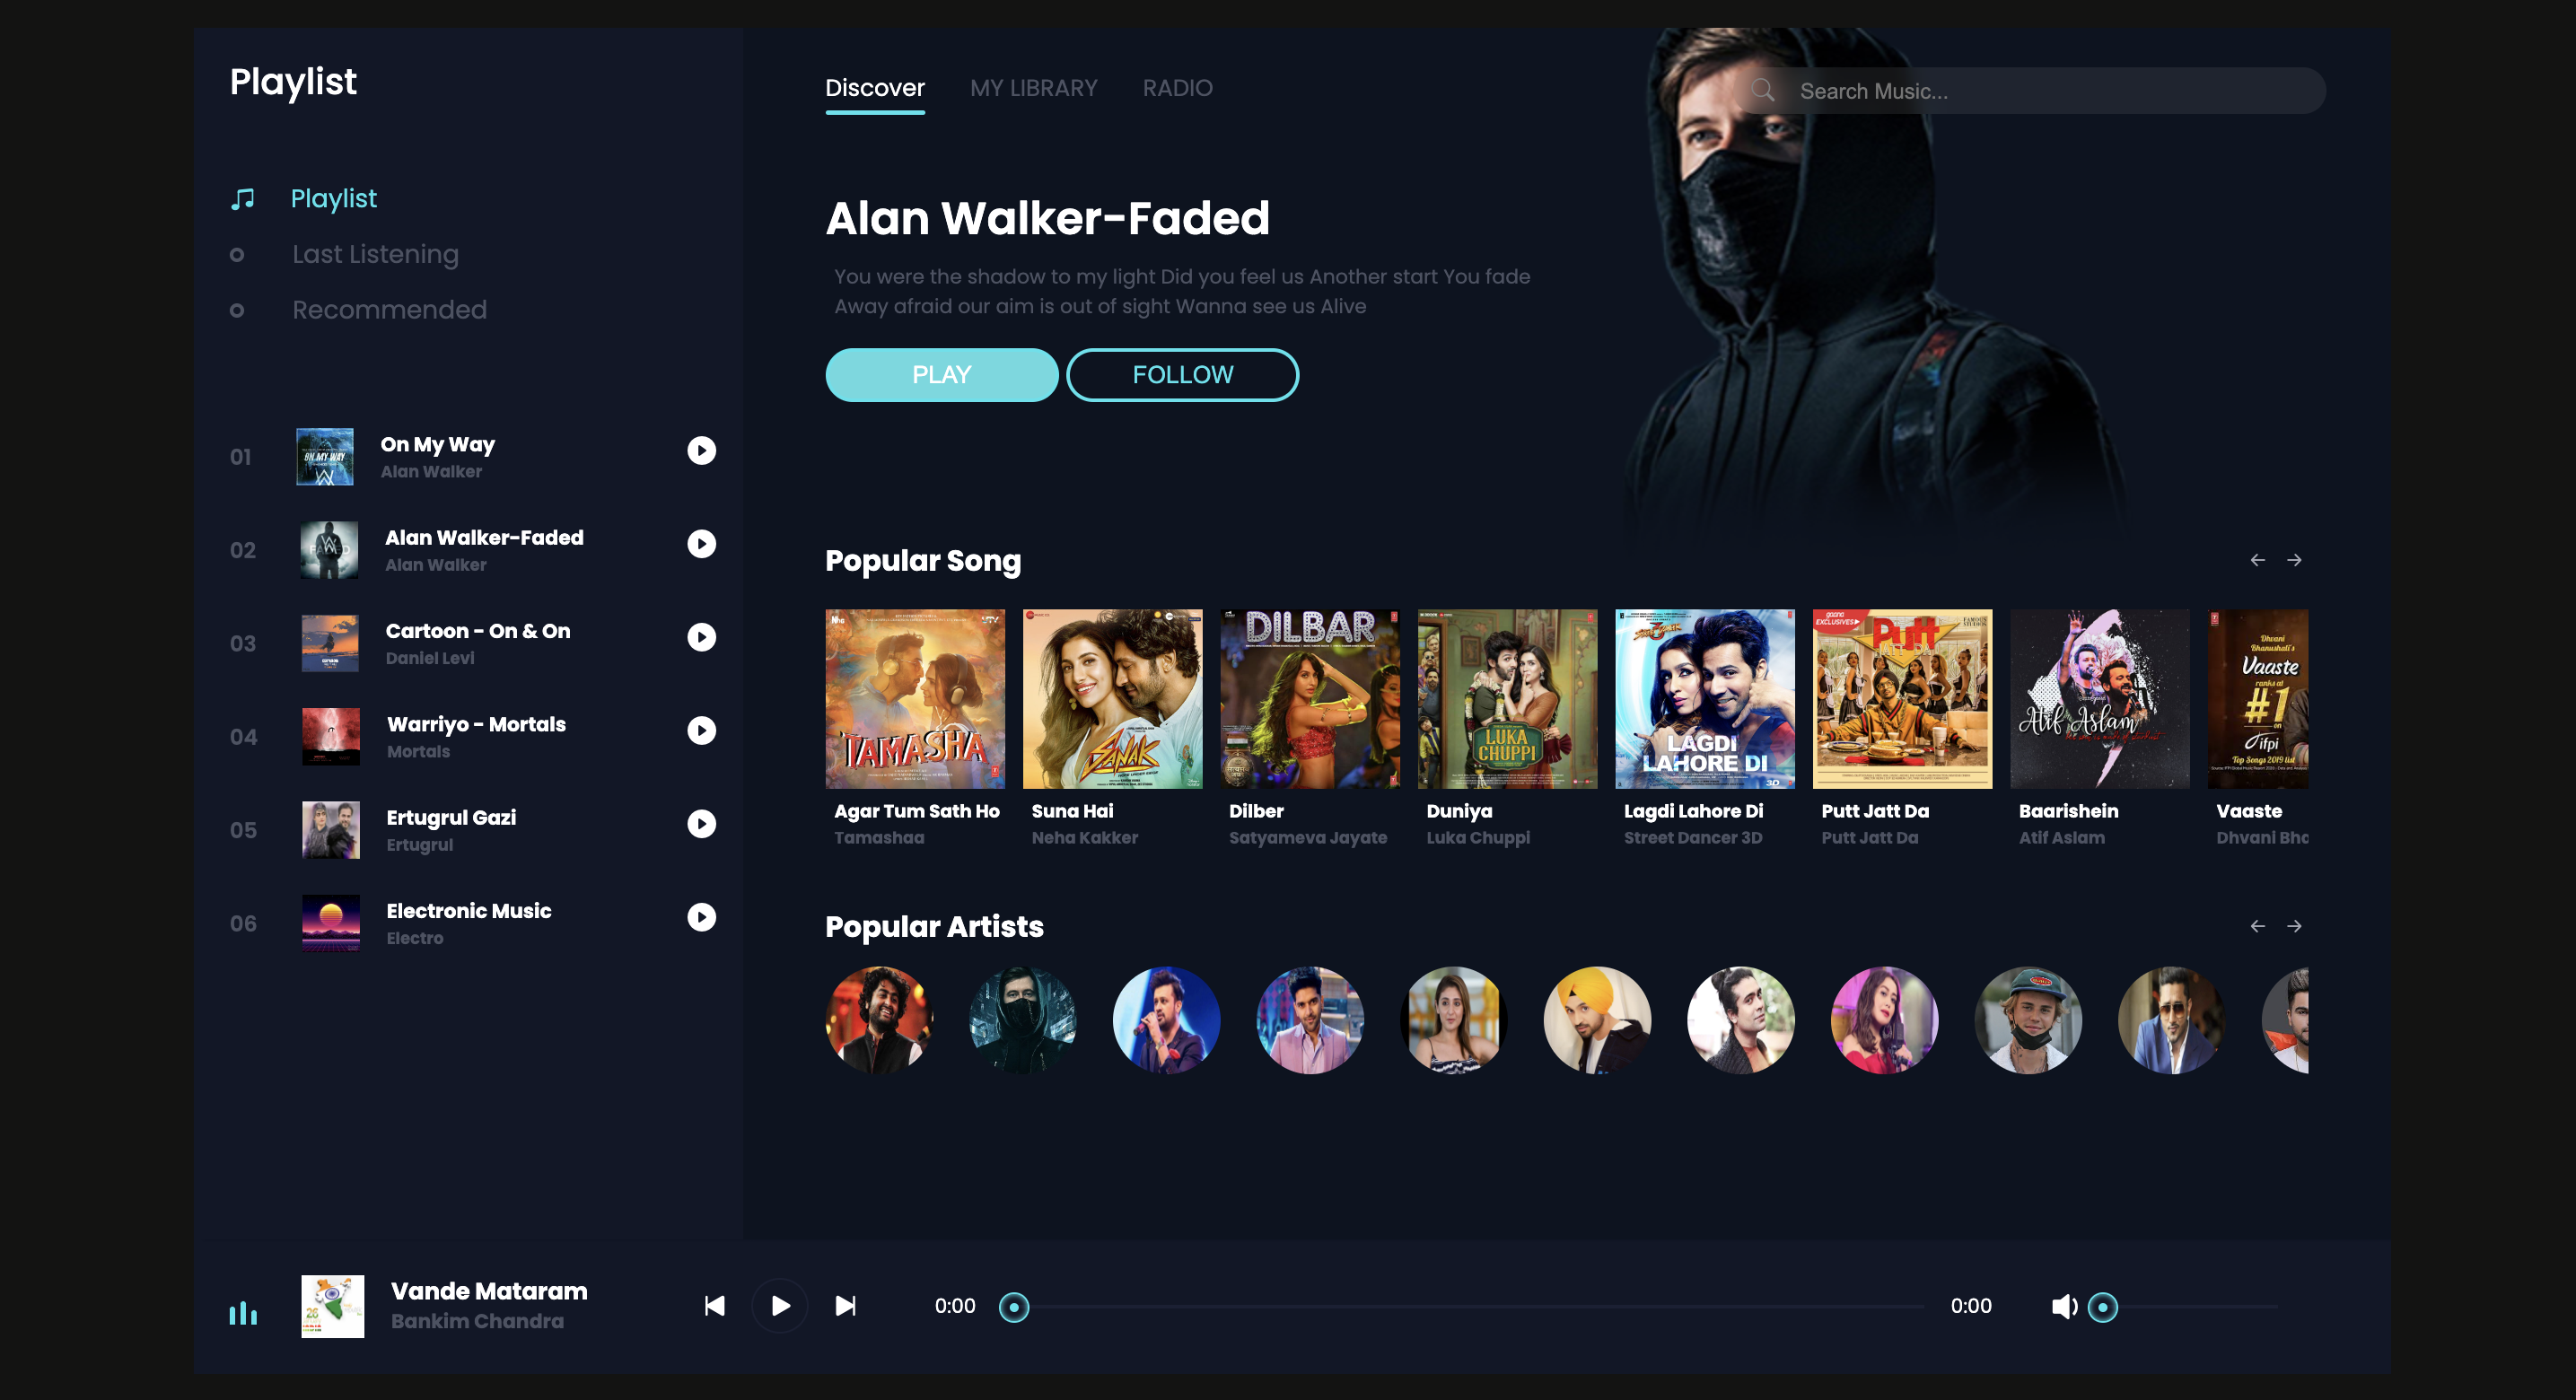Click the FOLLOW button
Viewport: 2576px width, 1400px height.
click(1183, 375)
